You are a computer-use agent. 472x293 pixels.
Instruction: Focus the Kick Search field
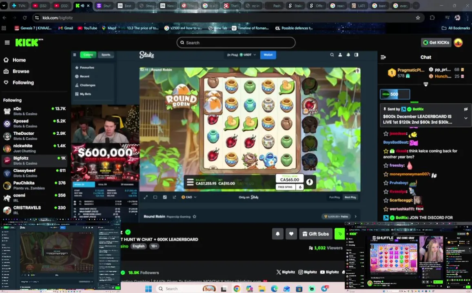point(236,43)
